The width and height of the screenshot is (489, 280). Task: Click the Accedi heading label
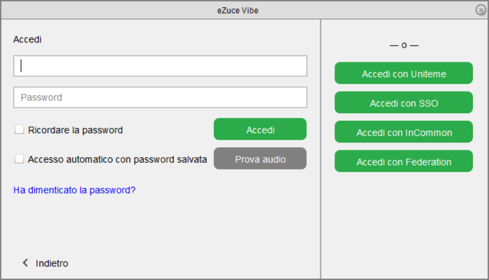27,39
